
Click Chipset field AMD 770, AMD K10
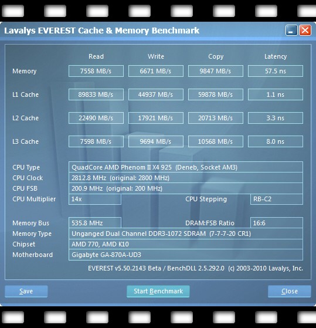(186, 244)
